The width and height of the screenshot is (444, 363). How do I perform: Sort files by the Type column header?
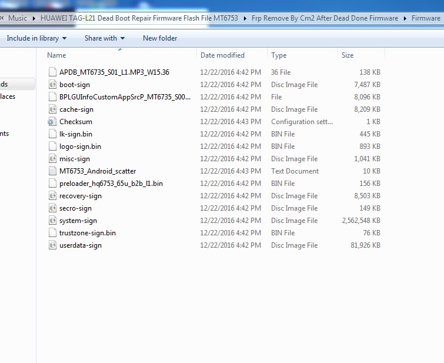(279, 55)
